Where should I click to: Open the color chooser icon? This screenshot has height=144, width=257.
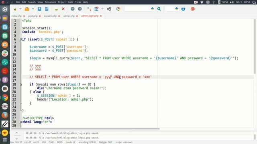coord(118,9)
